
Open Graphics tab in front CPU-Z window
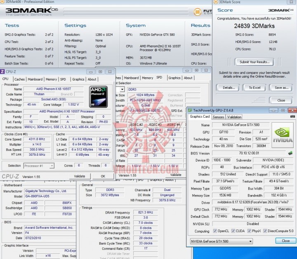[x=78, y=79]
